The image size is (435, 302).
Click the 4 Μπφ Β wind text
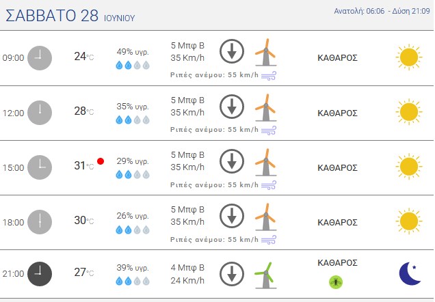[x=187, y=268]
